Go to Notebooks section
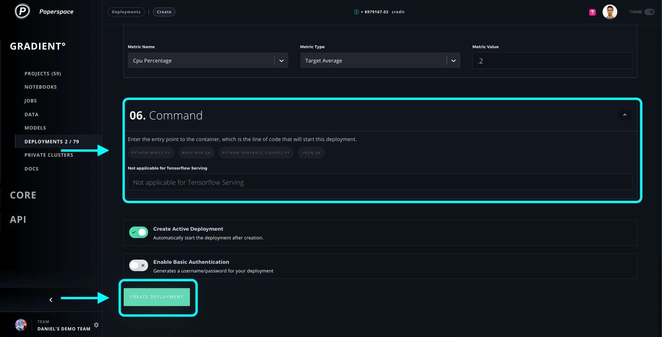This screenshot has width=662, height=337. [41, 87]
